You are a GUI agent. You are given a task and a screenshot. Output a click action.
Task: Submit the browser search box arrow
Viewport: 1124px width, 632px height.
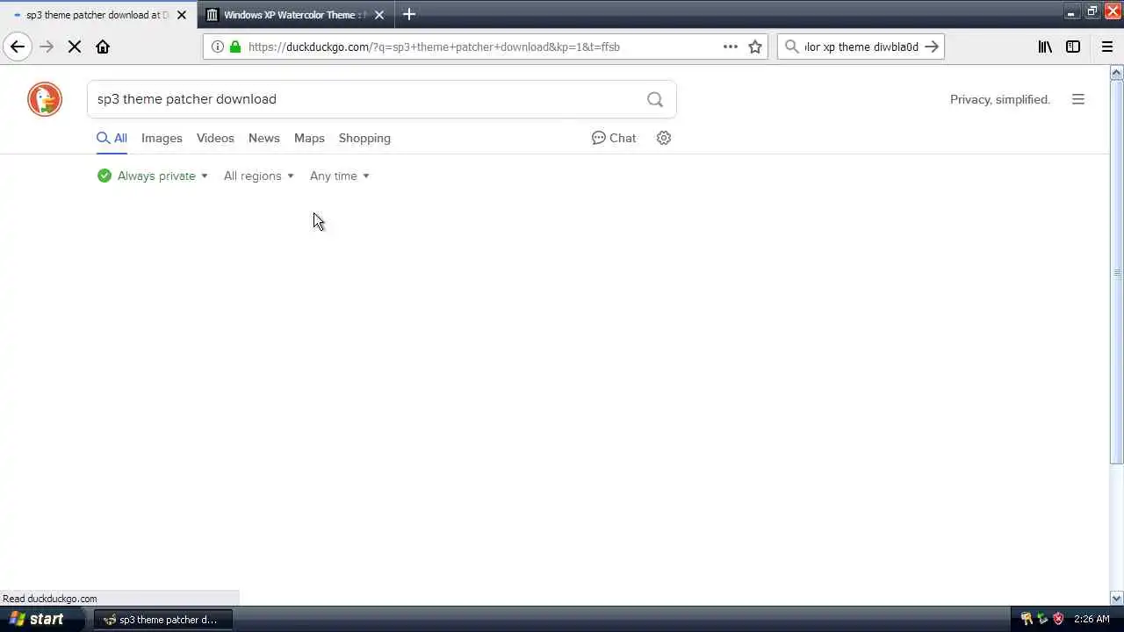pyautogui.click(x=932, y=47)
